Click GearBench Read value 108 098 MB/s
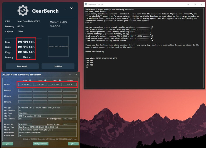The image size is (206, 148). (x=26, y=42)
